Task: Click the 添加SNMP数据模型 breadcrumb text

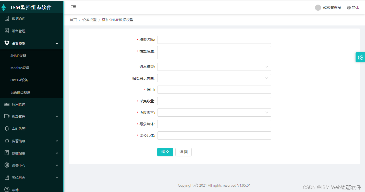Action: point(118,20)
